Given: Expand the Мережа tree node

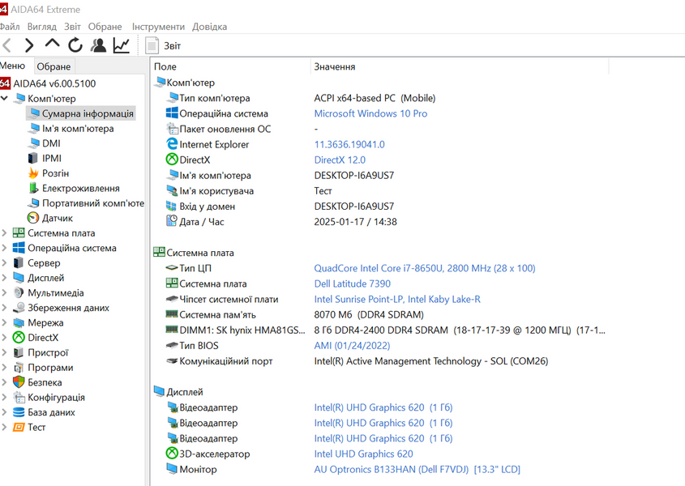Looking at the screenshot, I should coord(4,322).
